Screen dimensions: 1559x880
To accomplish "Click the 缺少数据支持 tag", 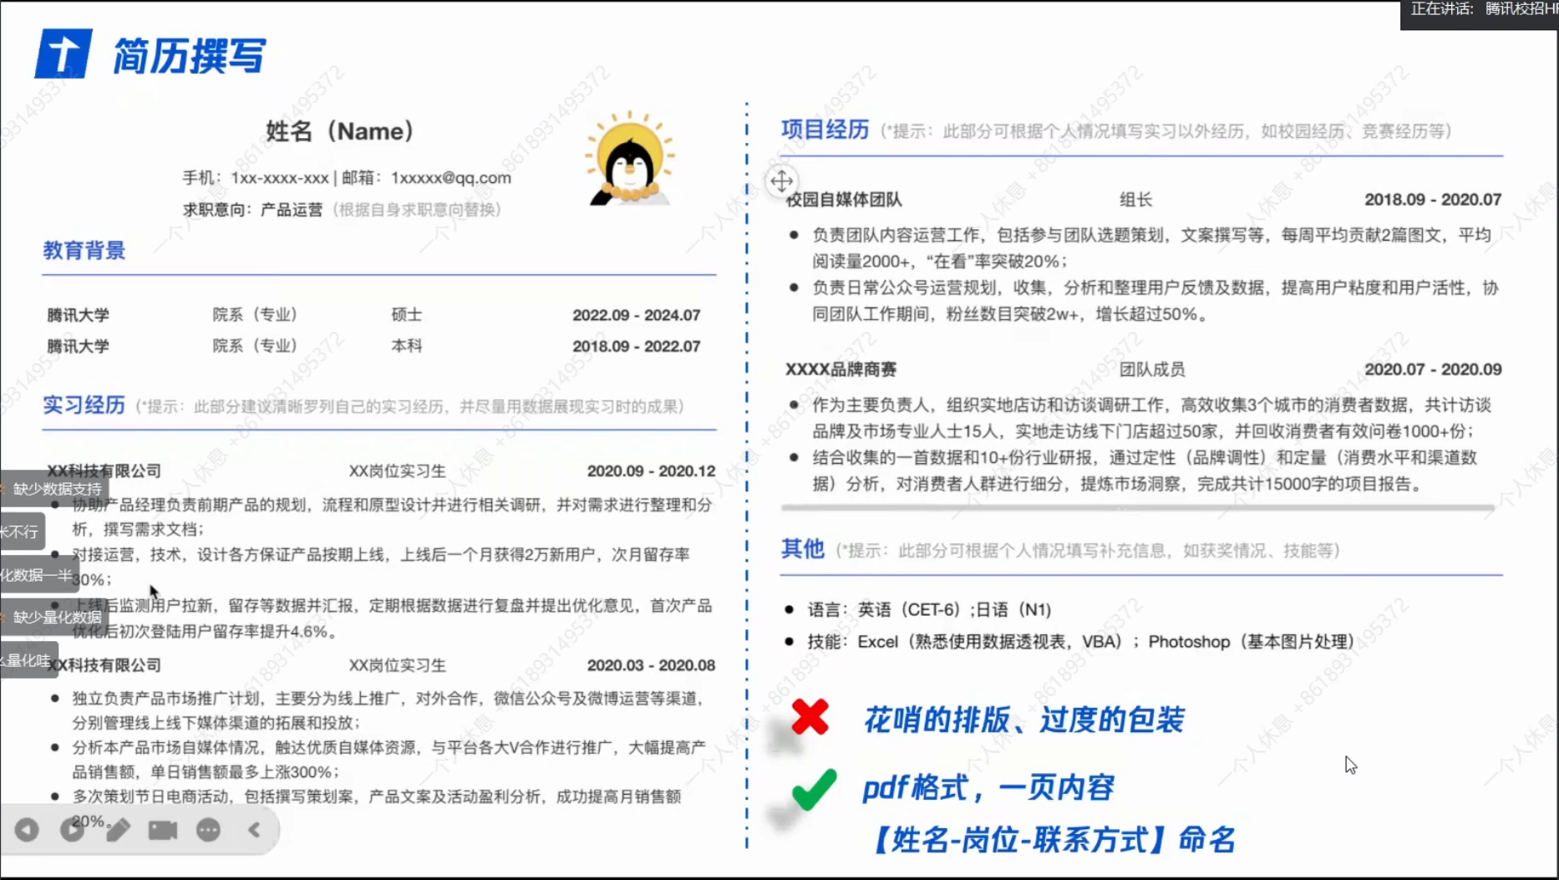I will pyautogui.click(x=54, y=489).
